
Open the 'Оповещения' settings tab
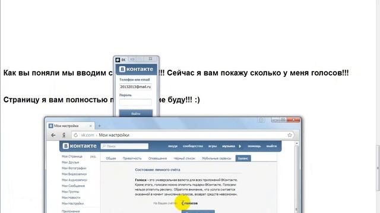click(x=157, y=159)
